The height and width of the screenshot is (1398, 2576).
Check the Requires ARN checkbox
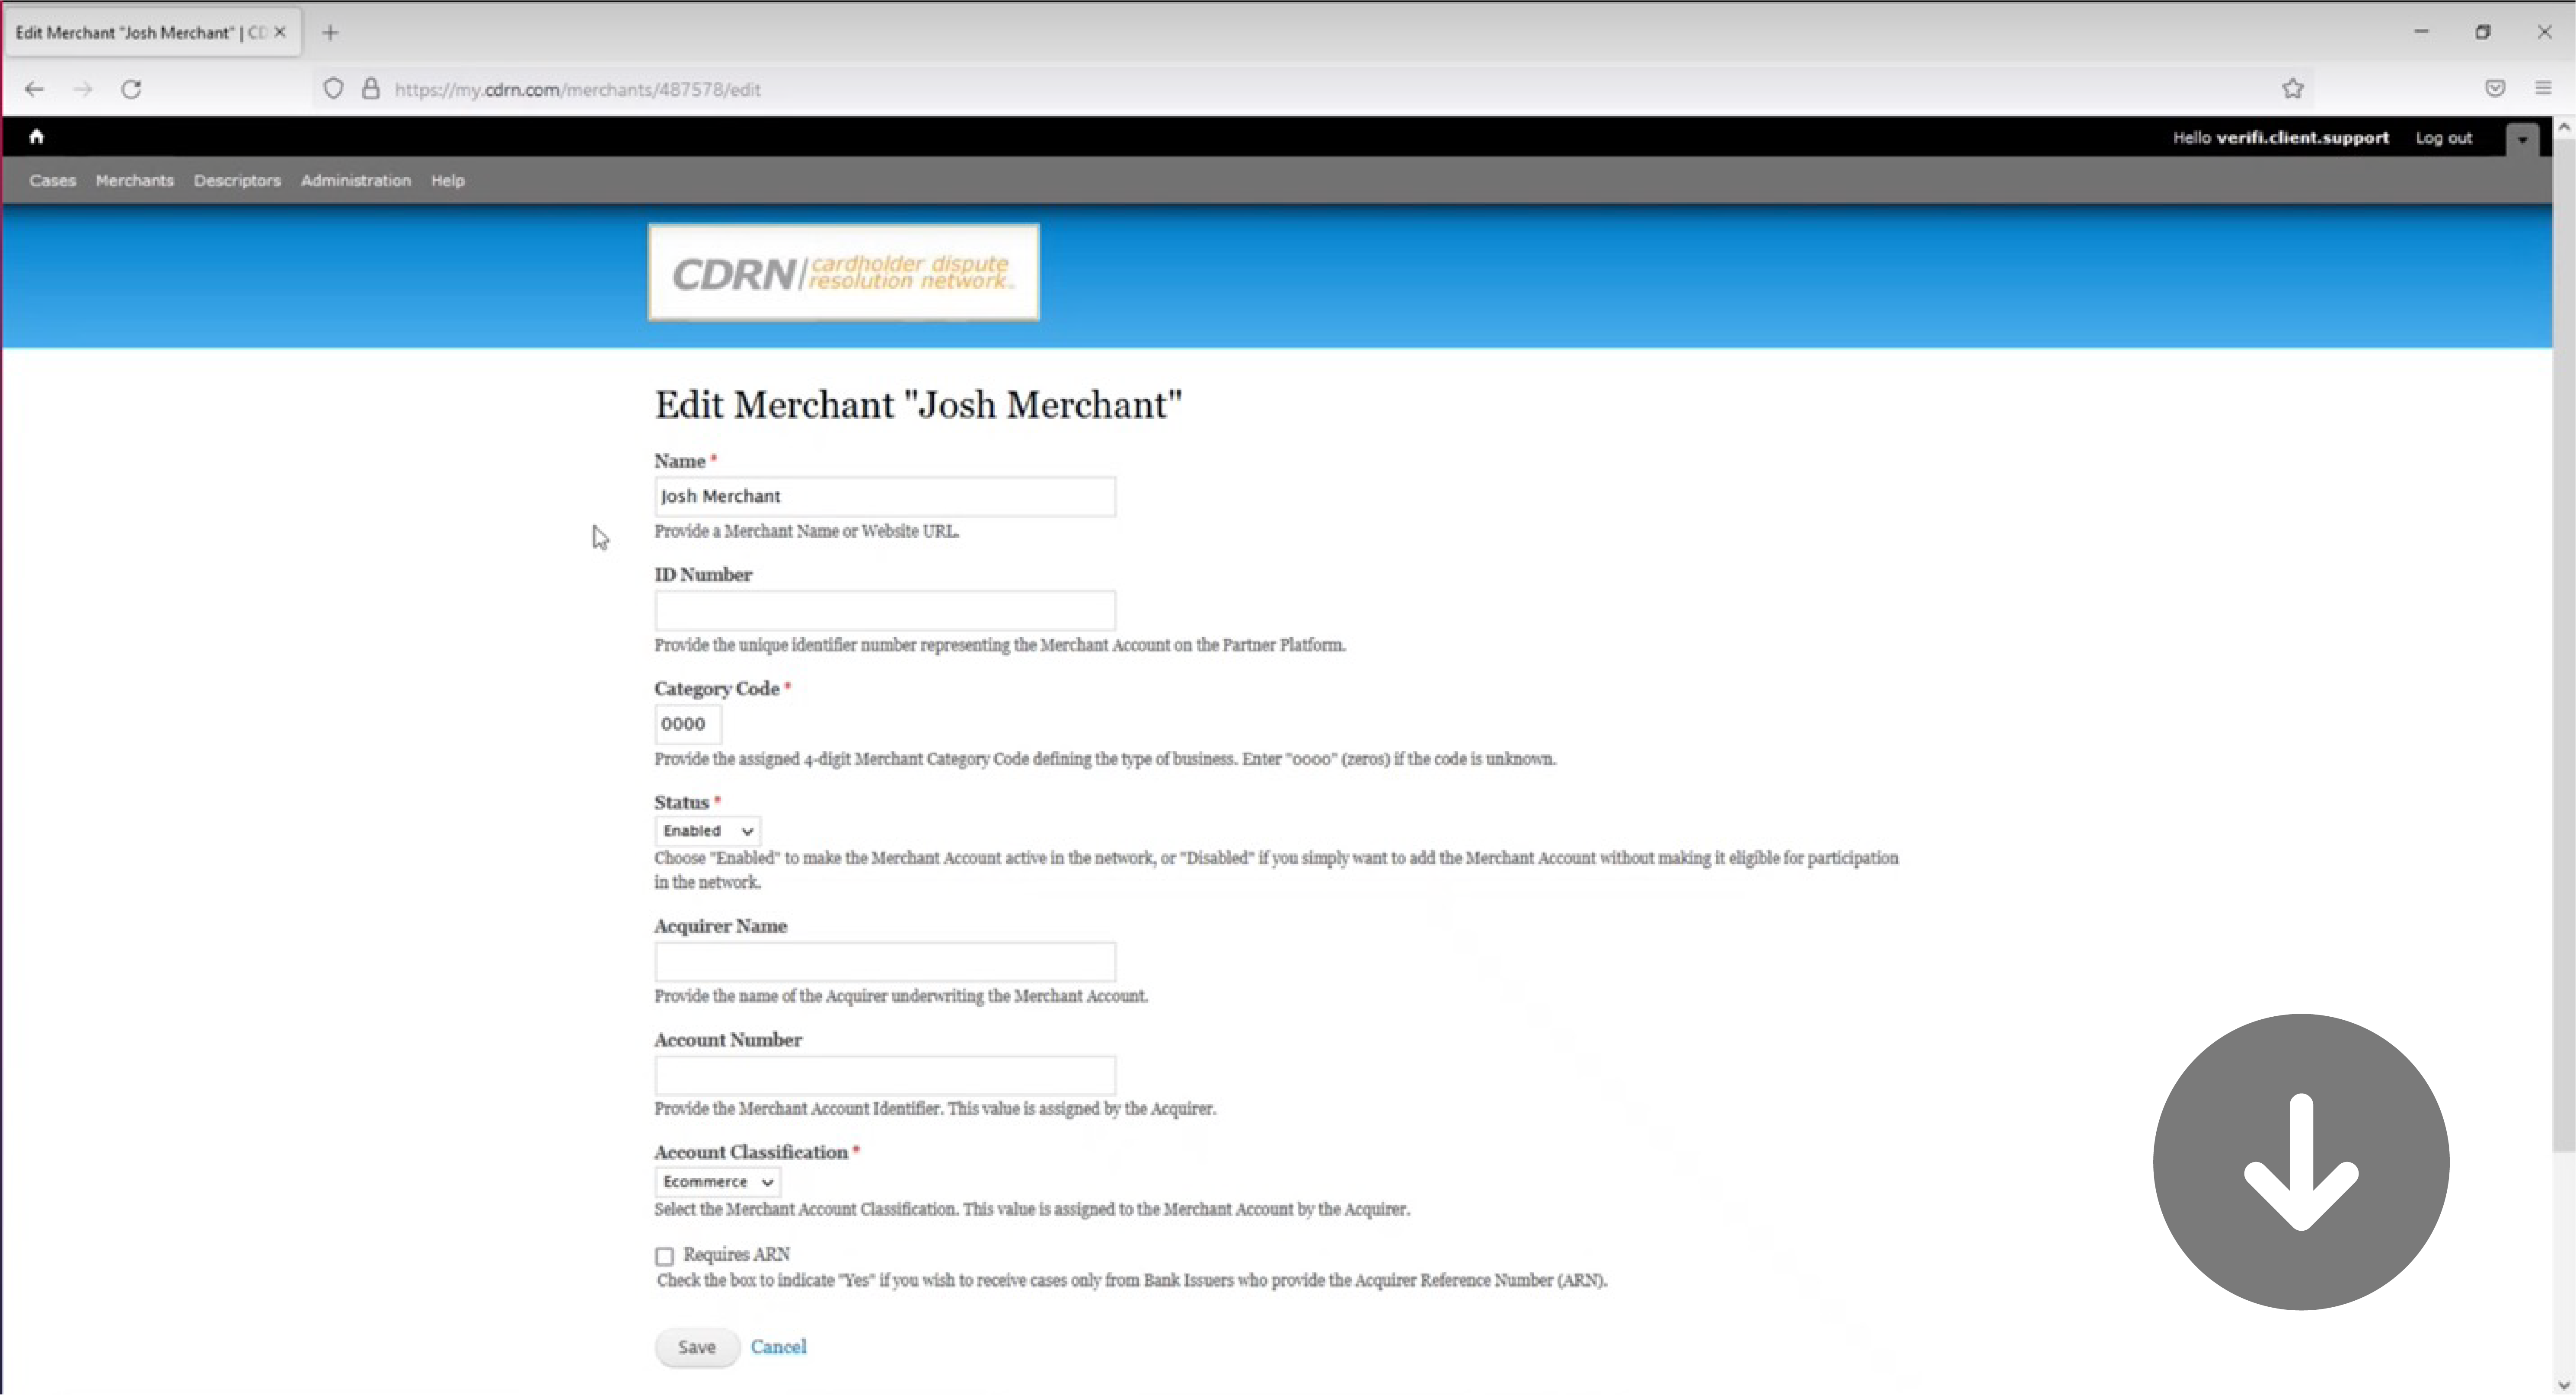click(664, 1256)
